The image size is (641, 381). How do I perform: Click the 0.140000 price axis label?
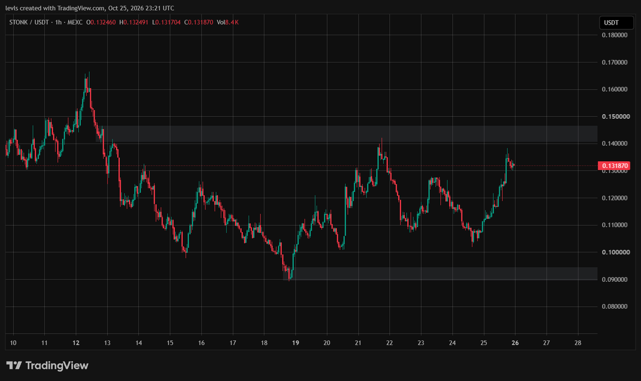(614, 144)
